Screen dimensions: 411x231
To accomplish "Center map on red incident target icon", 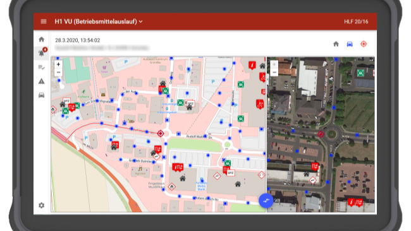I will click(x=364, y=44).
